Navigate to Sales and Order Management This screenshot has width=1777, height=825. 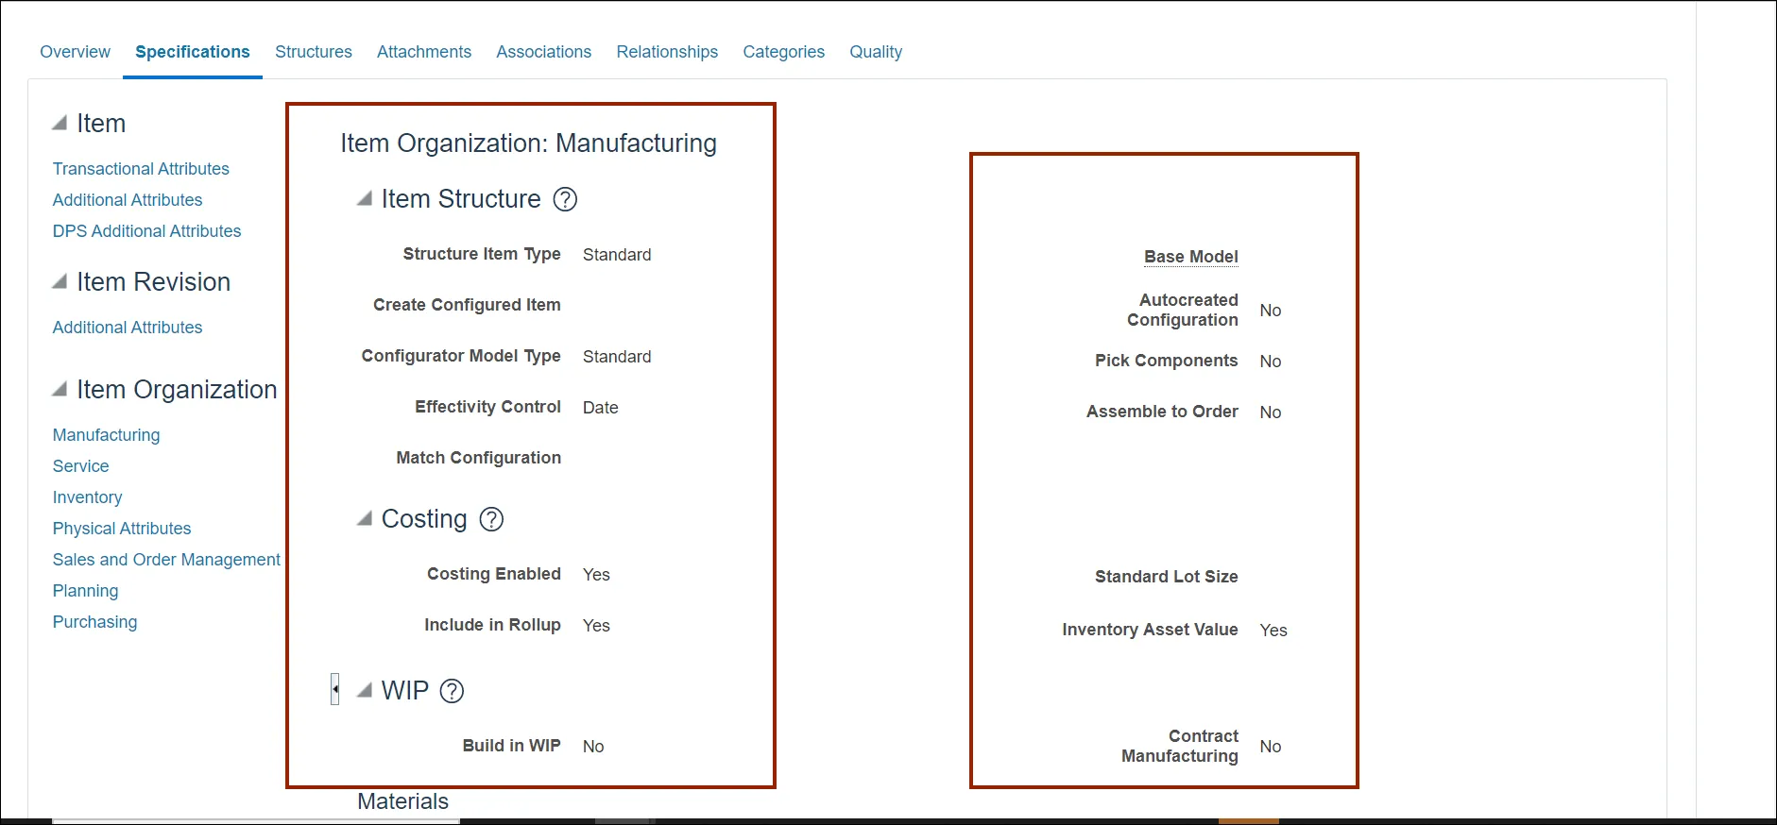click(x=166, y=560)
